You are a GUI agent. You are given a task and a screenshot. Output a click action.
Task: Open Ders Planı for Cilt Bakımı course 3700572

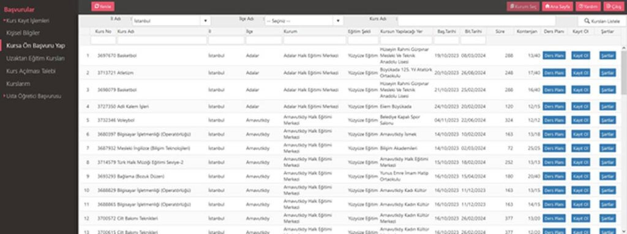tap(554, 219)
